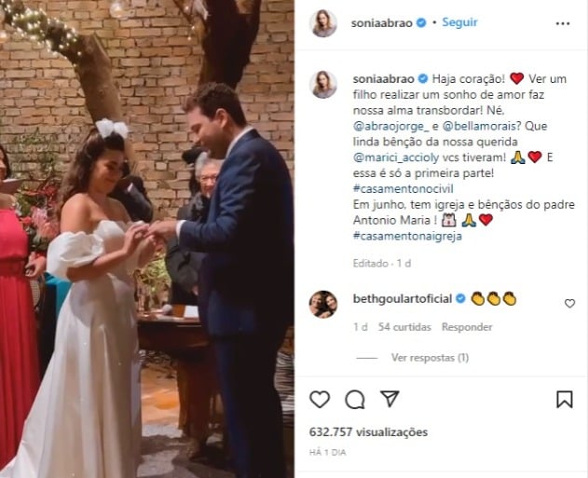The height and width of the screenshot is (478, 588).
Task: Visit the @marici_accioly mention
Action: tap(398, 157)
